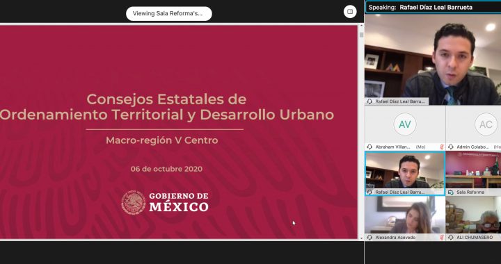Viewport: 501px width, 264px height.
Task: Click the Gobierno de México emblem logo
Action: tap(133, 202)
